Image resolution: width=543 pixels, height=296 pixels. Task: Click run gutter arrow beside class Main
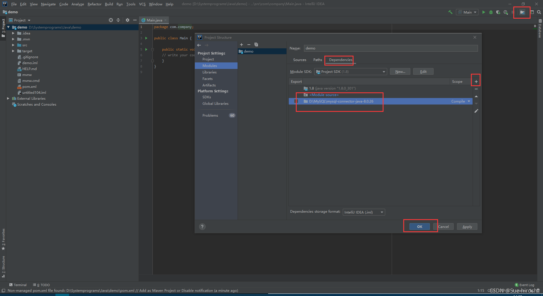[146, 38]
